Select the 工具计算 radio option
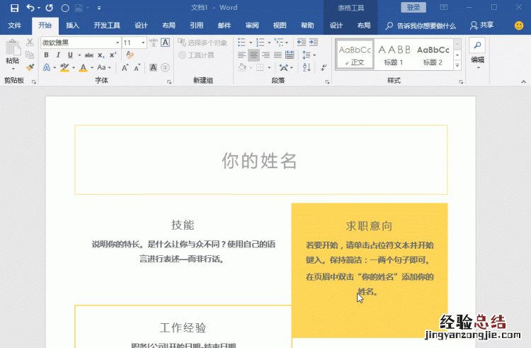Image resolution: width=531 pixels, height=348 pixels. click(x=196, y=55)
